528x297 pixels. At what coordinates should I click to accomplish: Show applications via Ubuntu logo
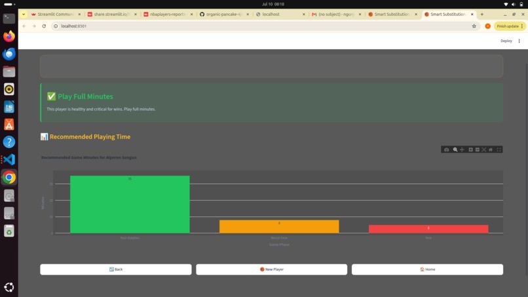pos(9,287)
